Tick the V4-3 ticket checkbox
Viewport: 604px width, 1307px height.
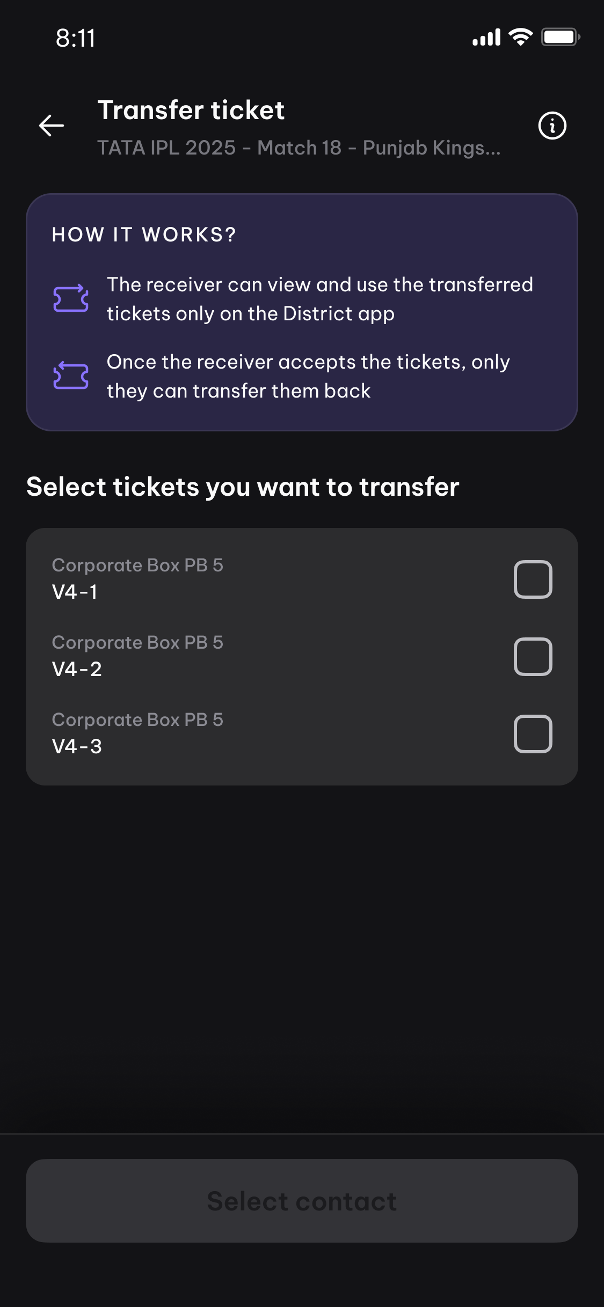[533, 734]
